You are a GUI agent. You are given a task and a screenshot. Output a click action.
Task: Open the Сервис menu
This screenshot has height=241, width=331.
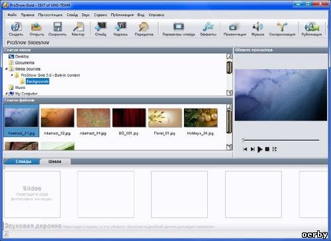point(101,15)
